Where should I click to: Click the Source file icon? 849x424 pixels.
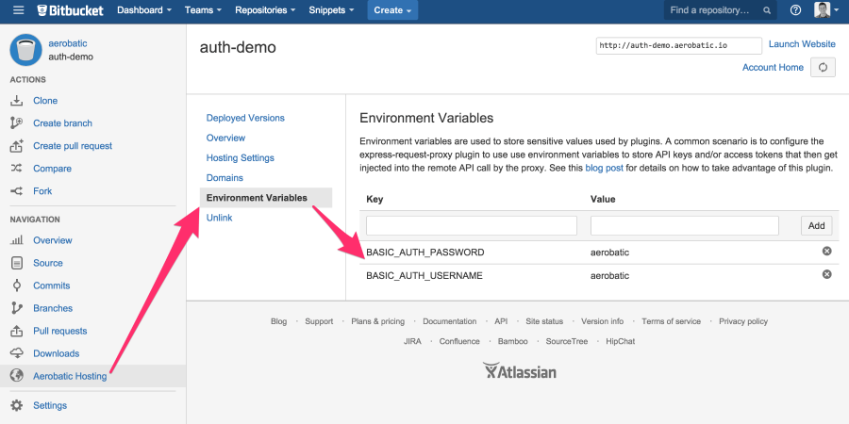pyautogui.click(x=17, y=263)
